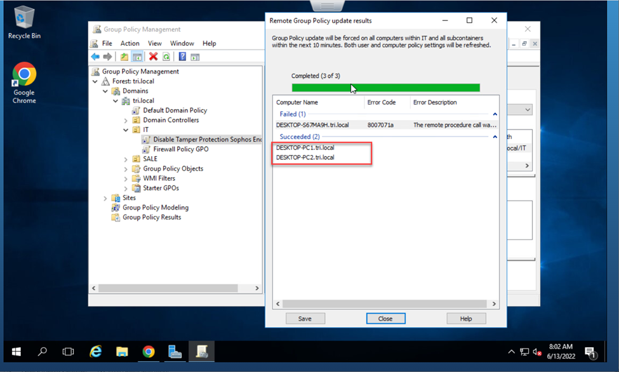The image size is (619, 372).
Task: Expand the Starter GPOs node
Action: pos(126,189)
